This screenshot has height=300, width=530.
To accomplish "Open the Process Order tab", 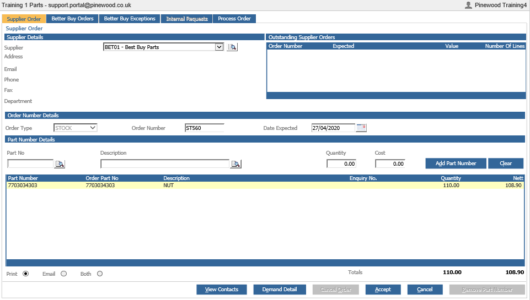I will pyautogui.click(x=234, y=19).
